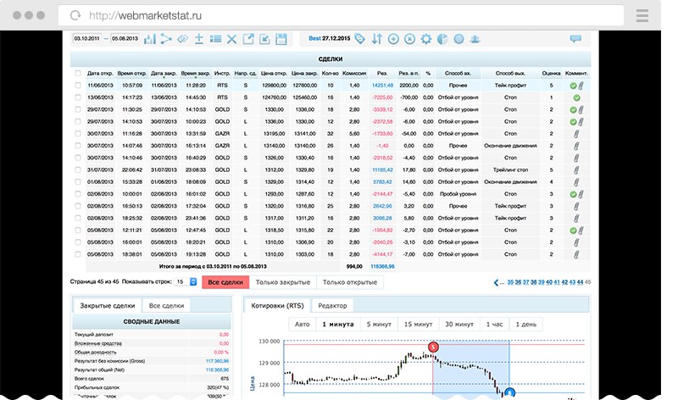Image resolution: width=678 pixels, height=400 pixels.
Task: Switch to the Закрытые сделки tab
Action: pyautogui.click(x=108, y=305)
